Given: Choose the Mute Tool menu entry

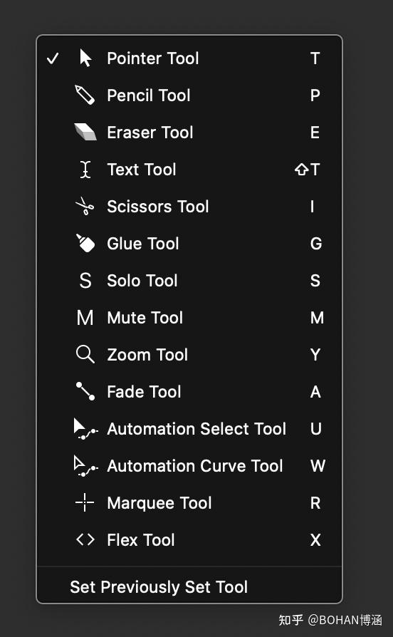Looking at the screenshot, I should coord(189,317).
